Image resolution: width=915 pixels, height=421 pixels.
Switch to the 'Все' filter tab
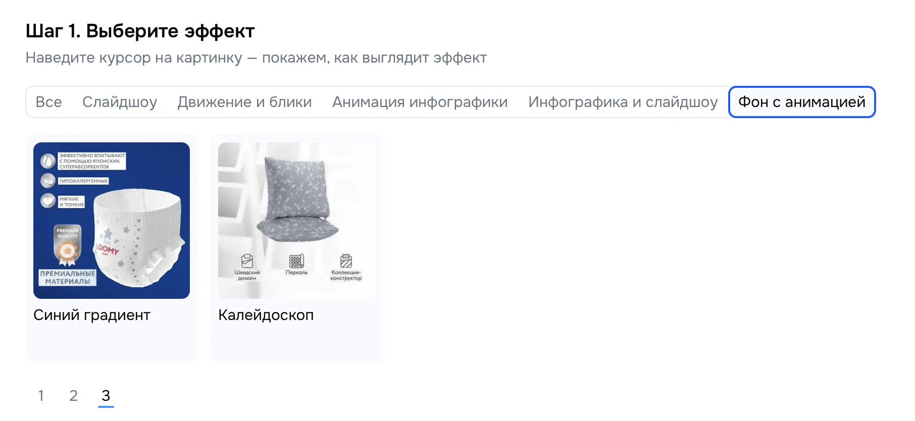pyautogui.click(x=48, y=102)
